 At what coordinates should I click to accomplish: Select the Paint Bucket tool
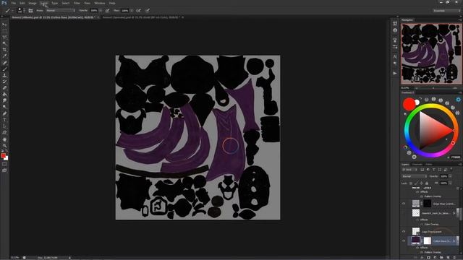coord(4,95)
